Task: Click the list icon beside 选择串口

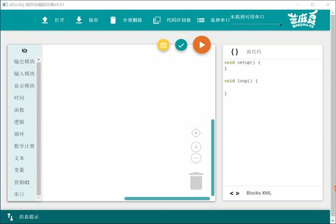Action: [x=201, y=20]
